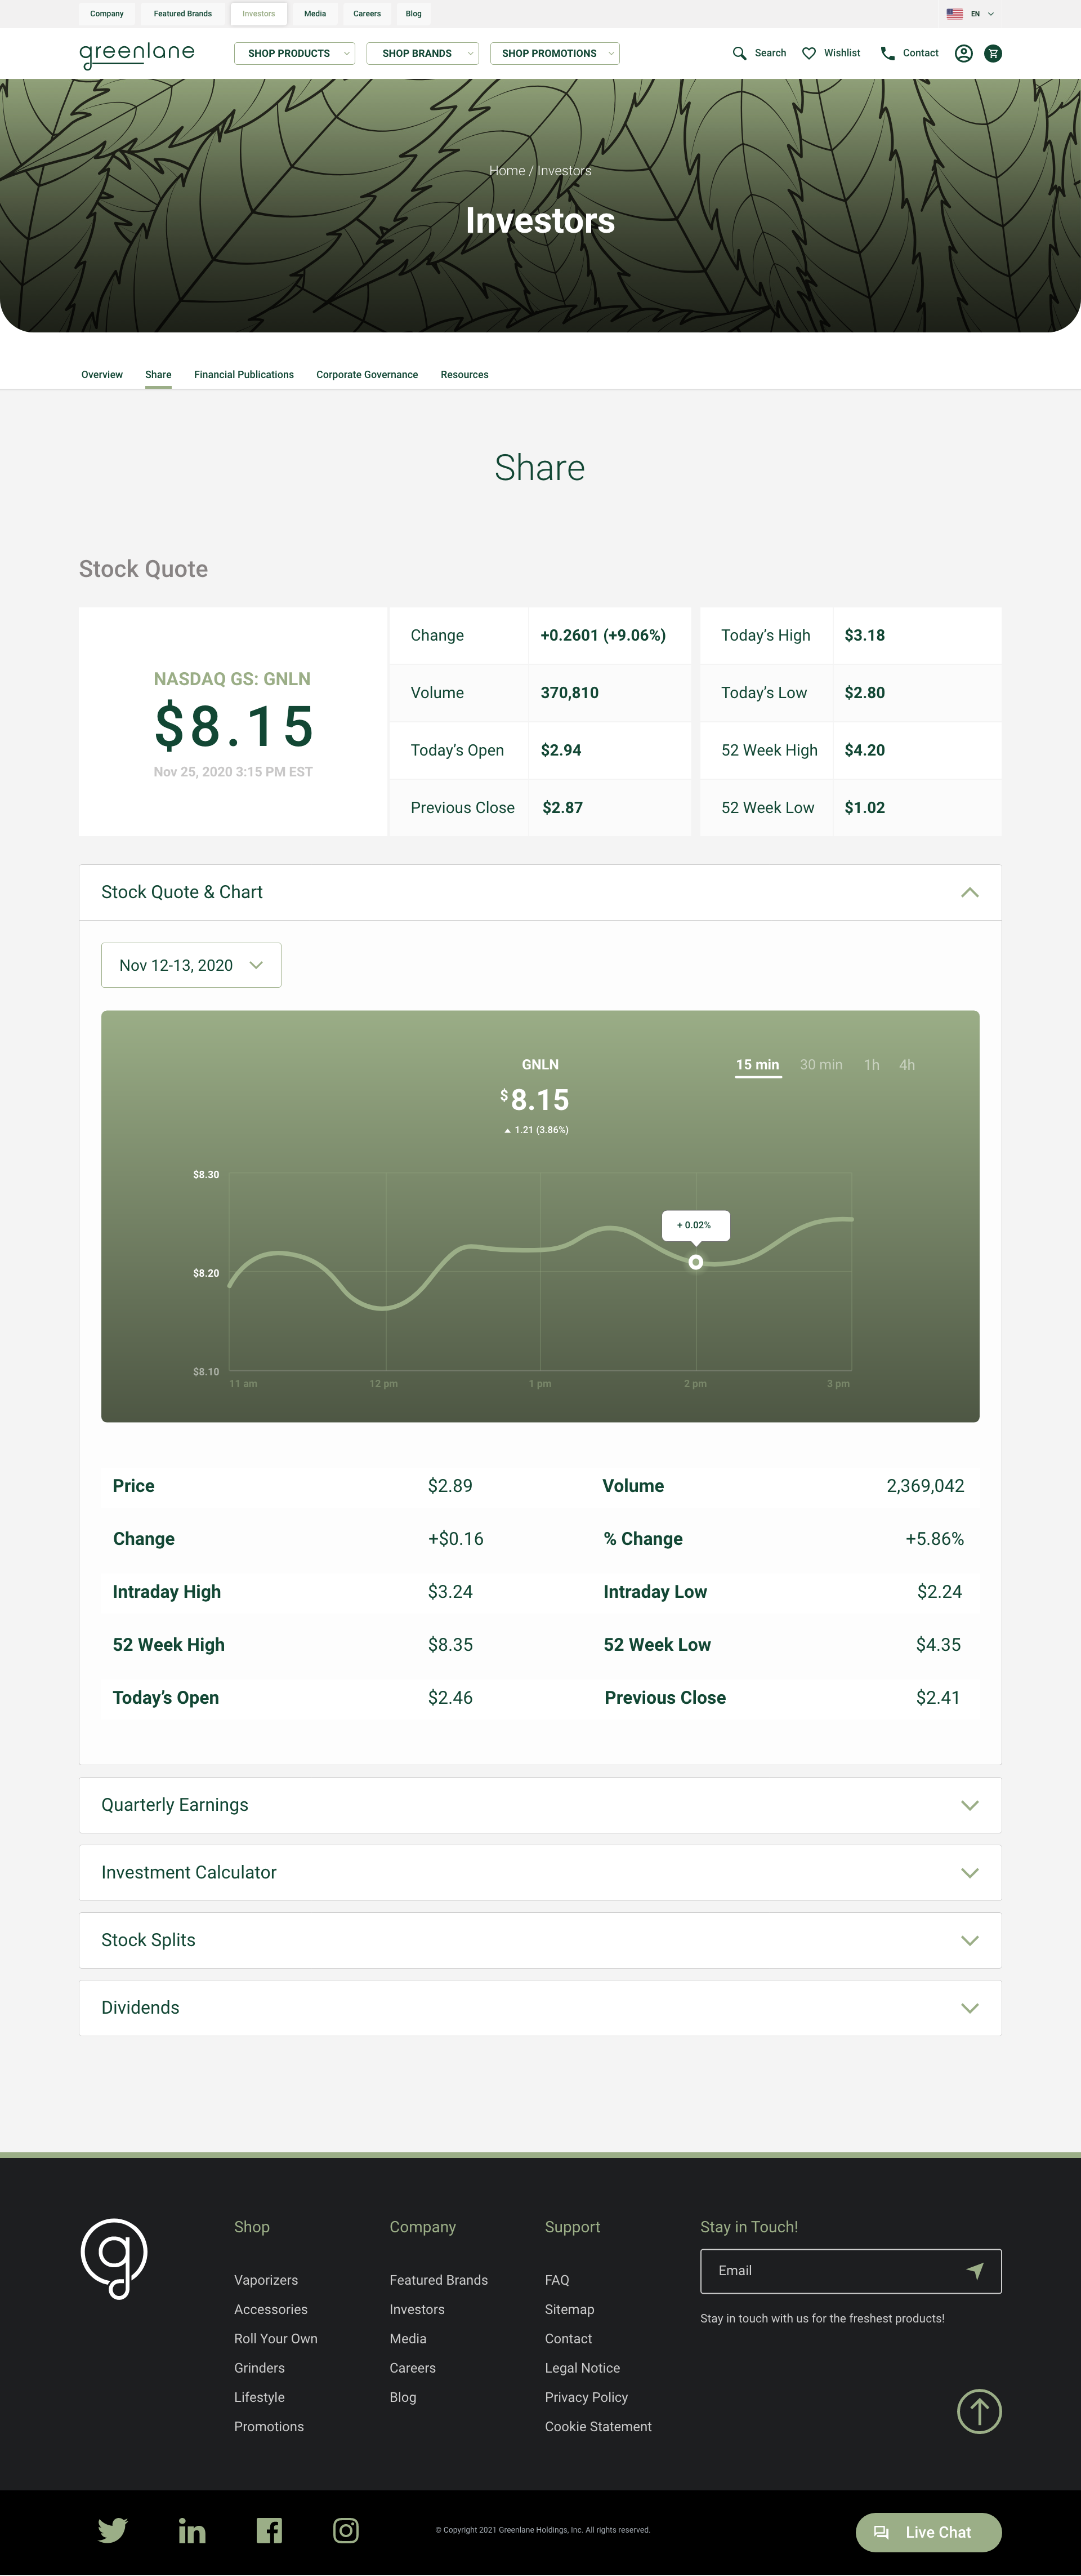
Task: Open footer Legal Notice link
Action: point(583,2368)
